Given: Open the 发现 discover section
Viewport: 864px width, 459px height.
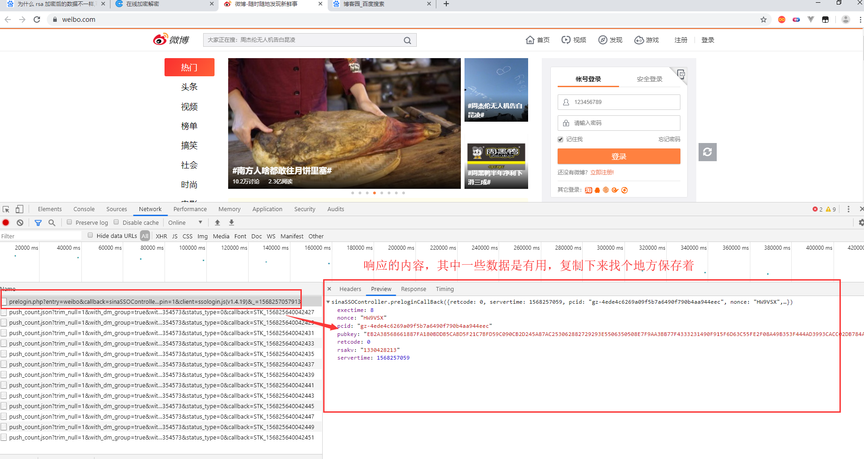Looking at the screenshot, I should [x=610, y=40].
